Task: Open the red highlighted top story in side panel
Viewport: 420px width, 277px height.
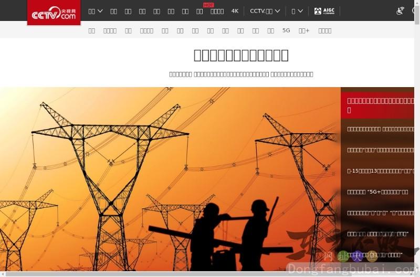Action: point(380,105)
